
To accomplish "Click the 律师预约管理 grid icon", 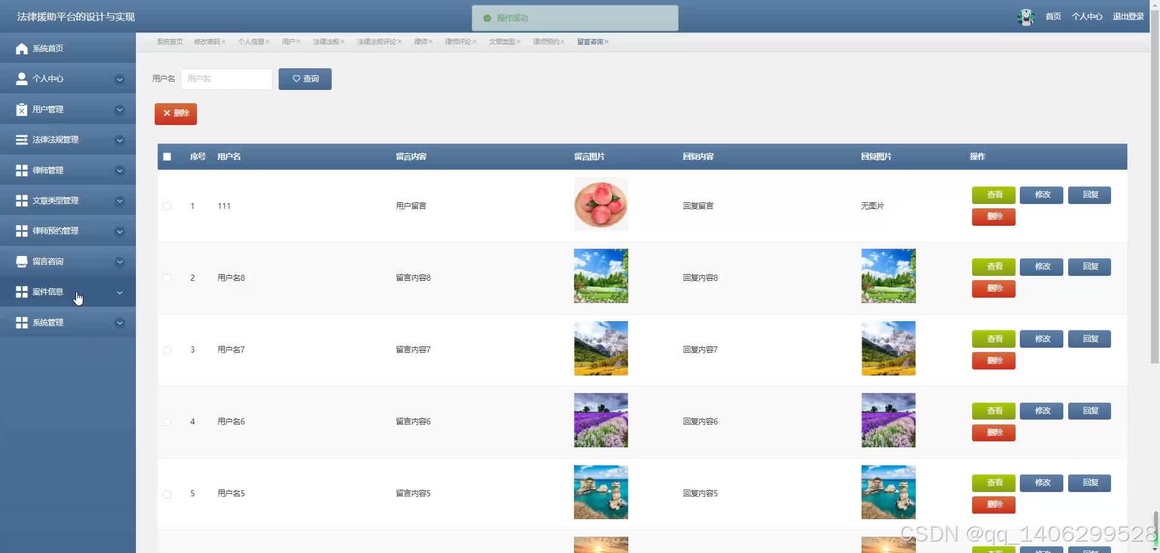I will tap(22, 231).
